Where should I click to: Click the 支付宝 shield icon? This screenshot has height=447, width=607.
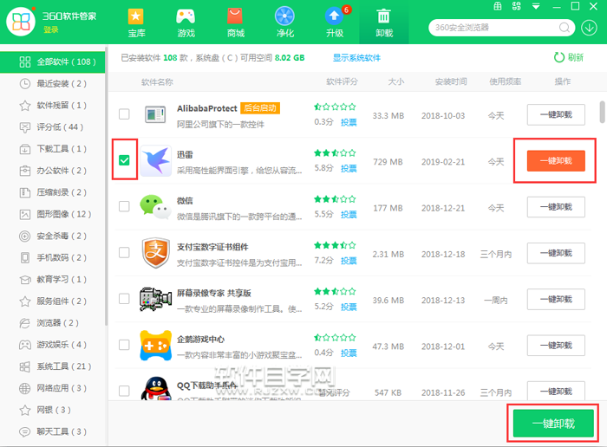[x=155, y=253]
